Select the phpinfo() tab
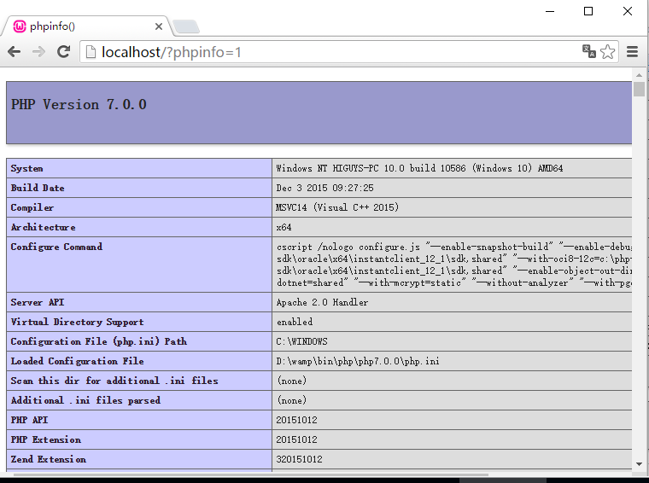The width and height of the screenshot is (649, 483). pos(87,26)
